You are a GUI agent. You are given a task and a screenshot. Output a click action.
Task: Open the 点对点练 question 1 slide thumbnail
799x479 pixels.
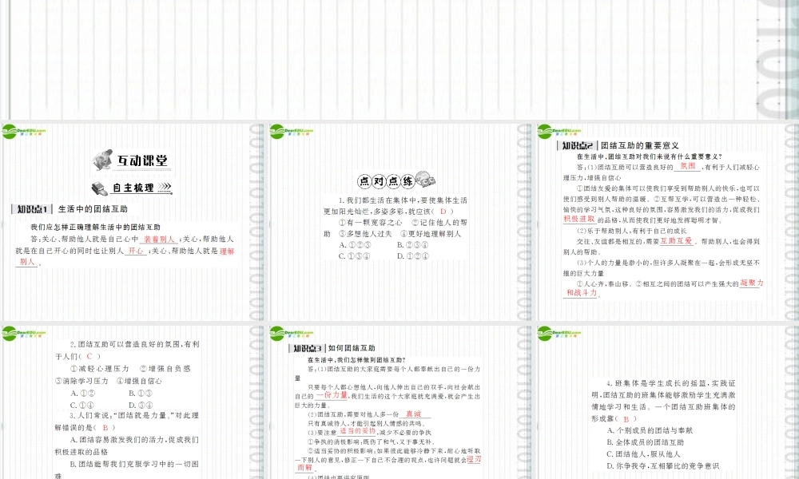[x=400, y=222]
